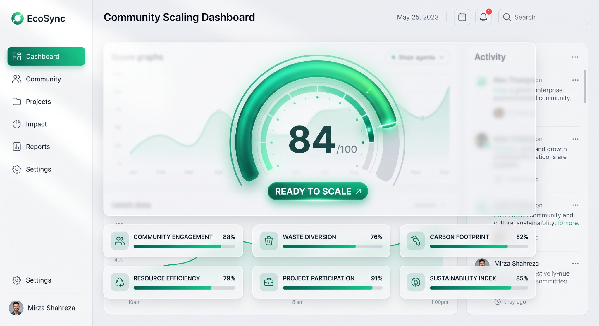Expand the blurred agents dropdown on graph
The width and height of the screenshot is (599, 326).
point(418,57)
